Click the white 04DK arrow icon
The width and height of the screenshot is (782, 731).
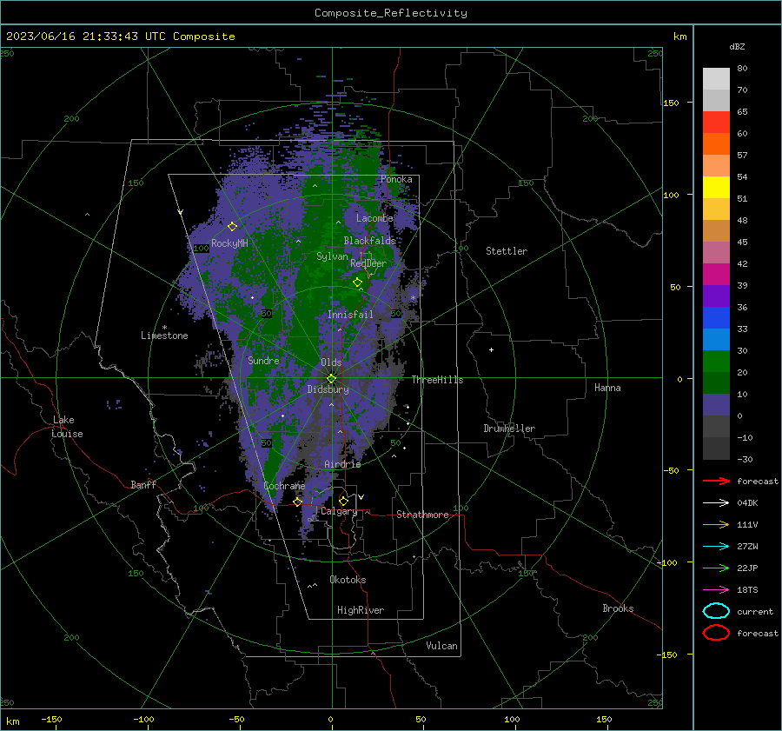click(716, 503)
